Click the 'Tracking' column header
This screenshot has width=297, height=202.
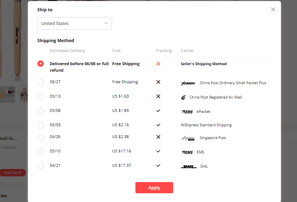(164, 51)
